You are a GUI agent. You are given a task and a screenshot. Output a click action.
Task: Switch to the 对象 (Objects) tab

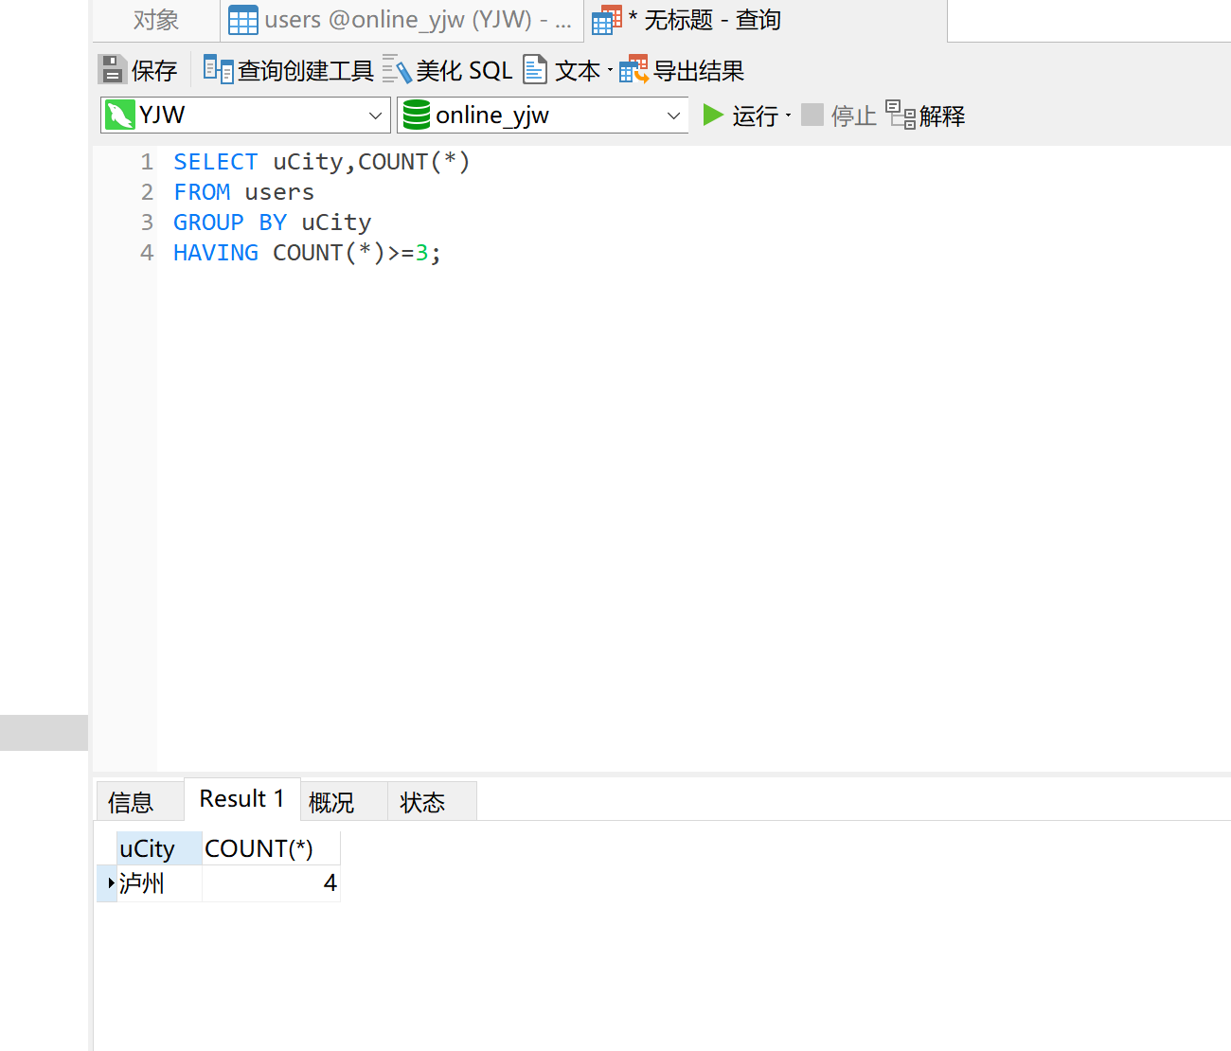pyautogui.click(x=155, y=20)
